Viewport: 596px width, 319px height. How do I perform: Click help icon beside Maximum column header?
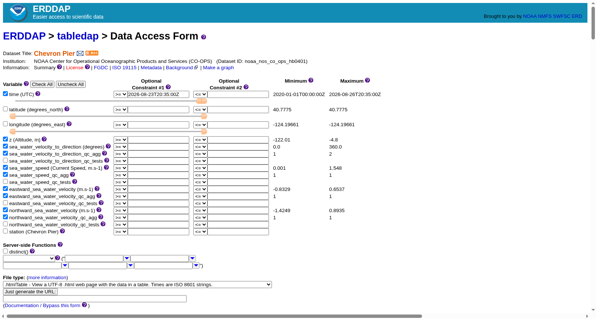tap(367, 80)
